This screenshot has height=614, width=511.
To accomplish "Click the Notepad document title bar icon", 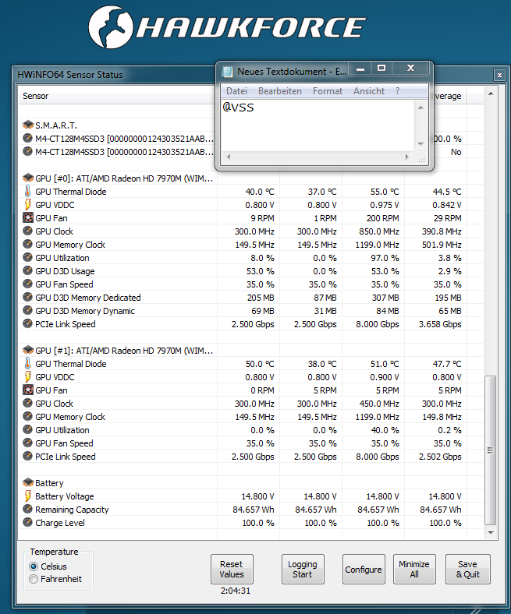I will point(227,71).
